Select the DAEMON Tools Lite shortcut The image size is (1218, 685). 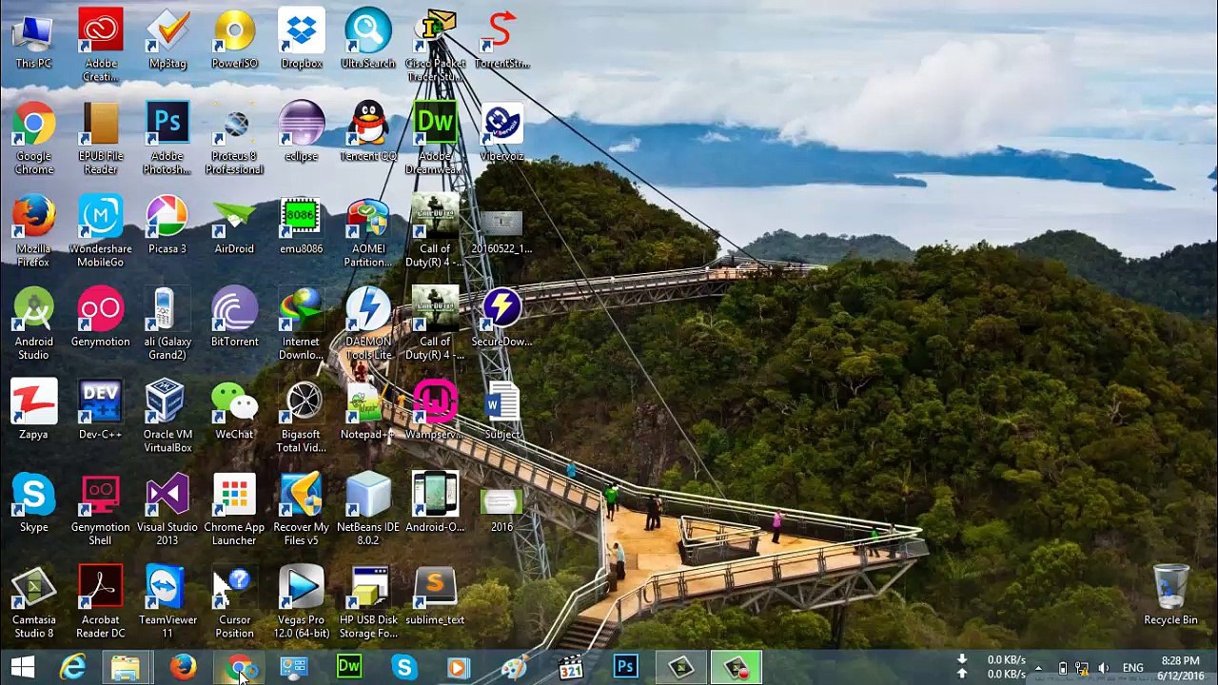368,323
